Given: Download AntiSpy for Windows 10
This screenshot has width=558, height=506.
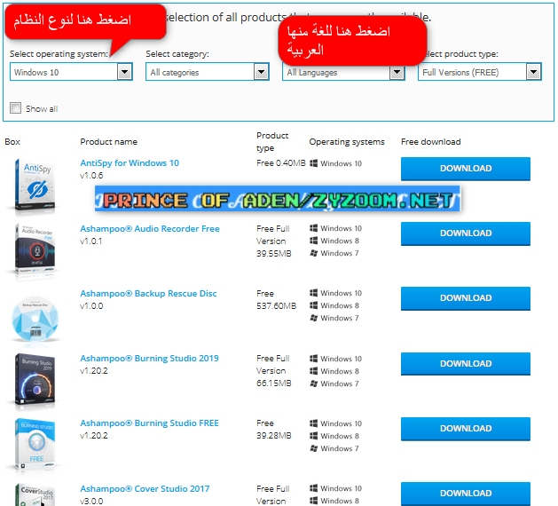Looking at the screenshot, I should [x=466, y=169].
